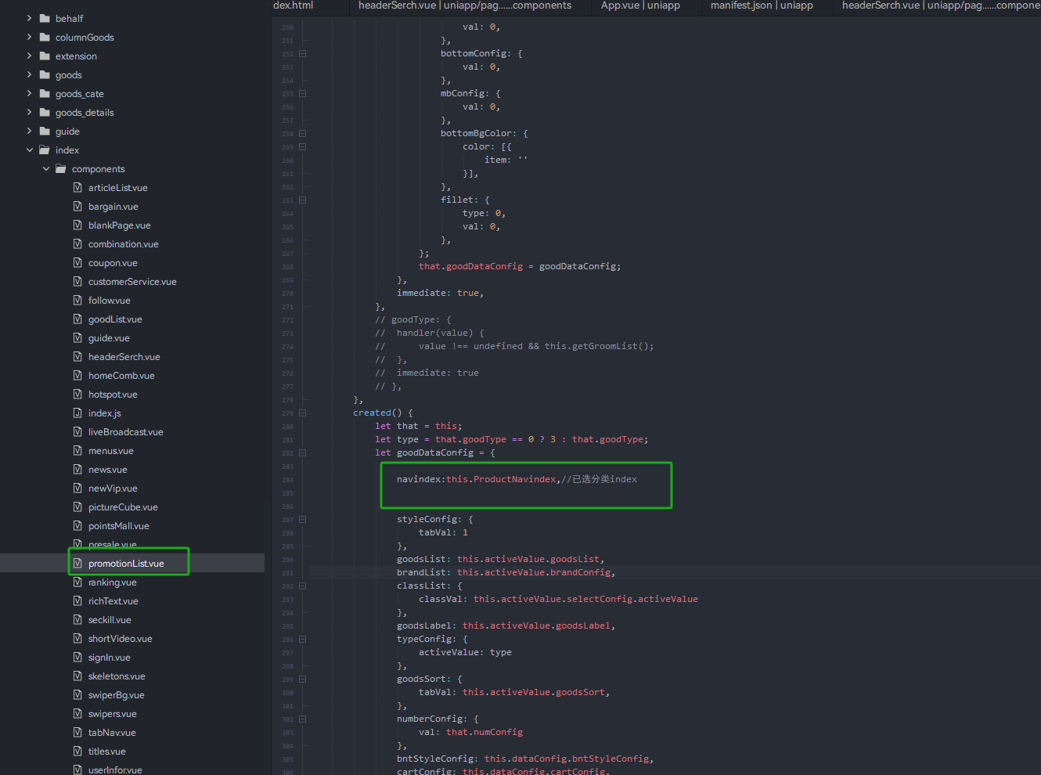Expand the extension folder chevron
1041x775 pixels.
coord(30,56)
